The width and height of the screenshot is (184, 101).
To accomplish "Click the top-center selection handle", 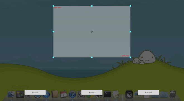I will [x=92, y=6].
